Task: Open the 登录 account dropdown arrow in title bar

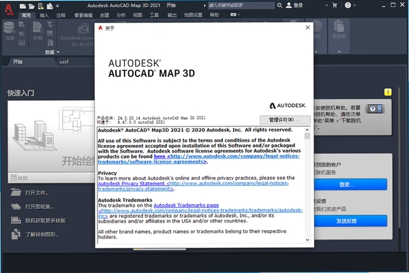Action: click(x=327, y=5)
